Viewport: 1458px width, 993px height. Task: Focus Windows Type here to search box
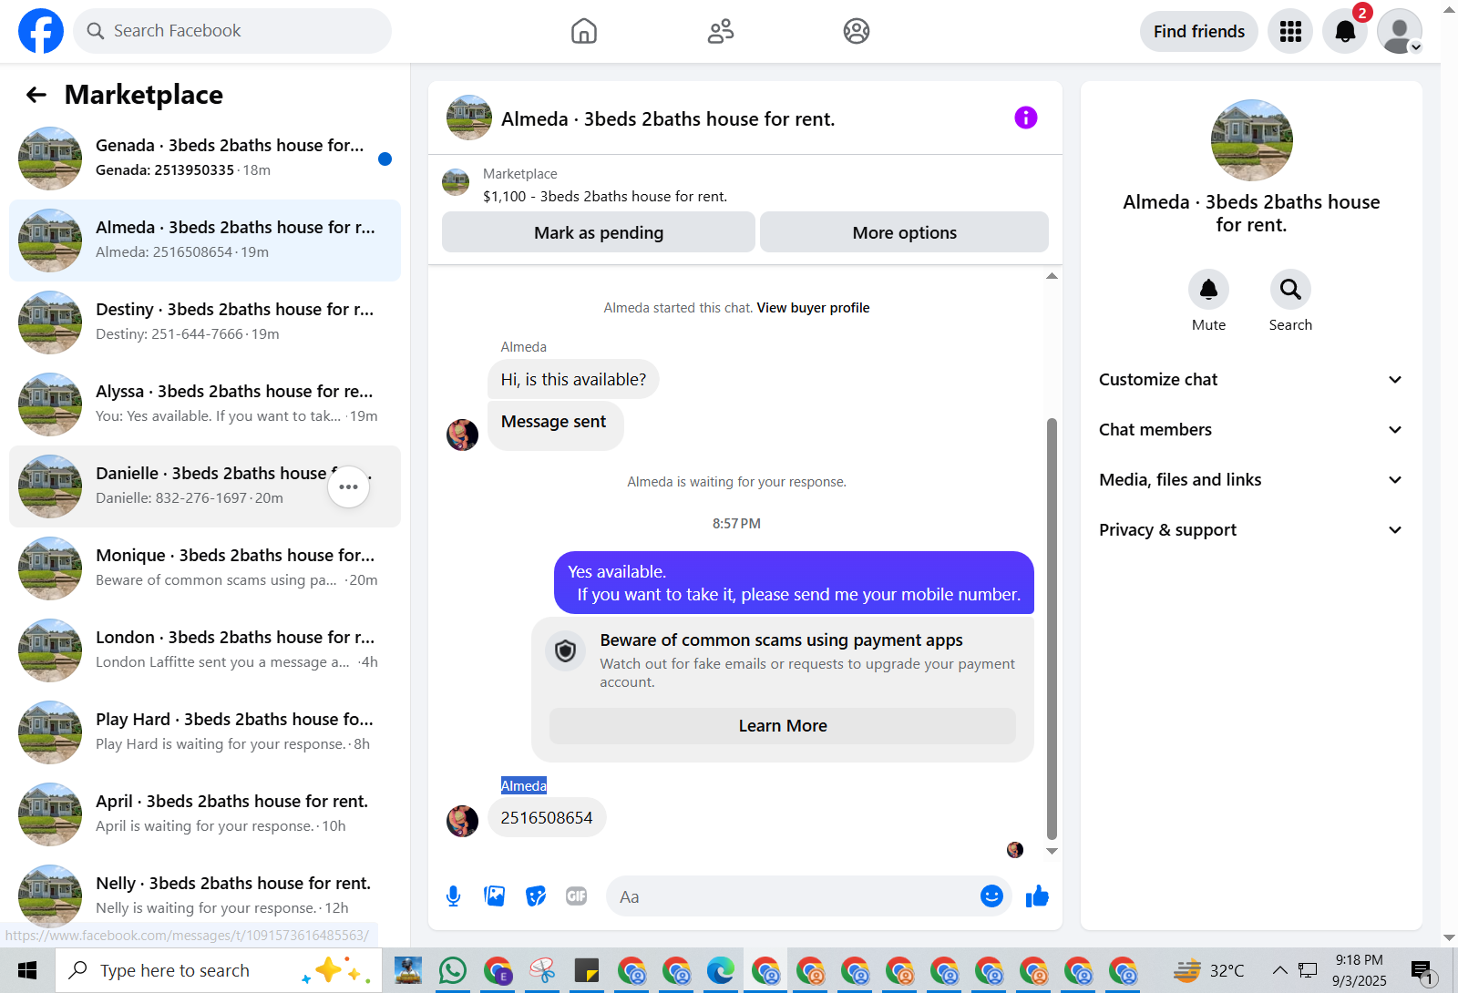click(x=219, y=971)
